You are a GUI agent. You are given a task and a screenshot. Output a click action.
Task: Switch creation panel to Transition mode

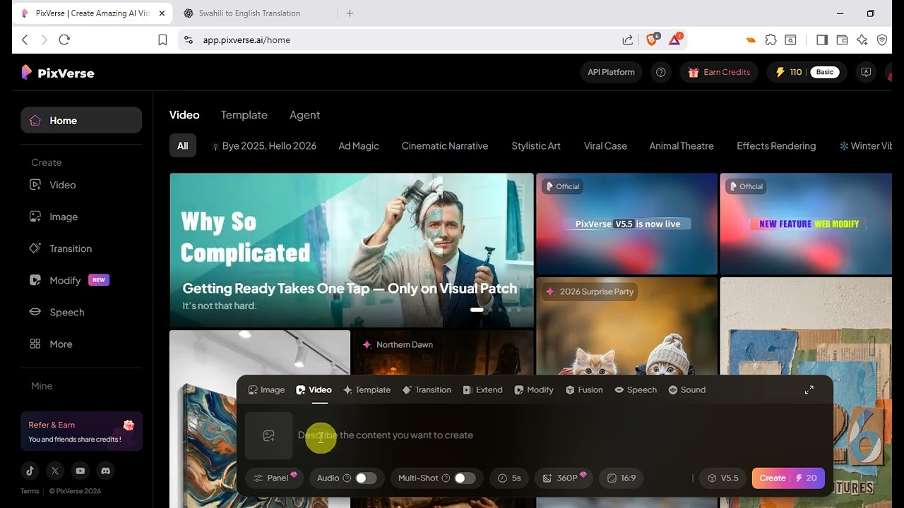pyautogui.click(x=427, y=389)
